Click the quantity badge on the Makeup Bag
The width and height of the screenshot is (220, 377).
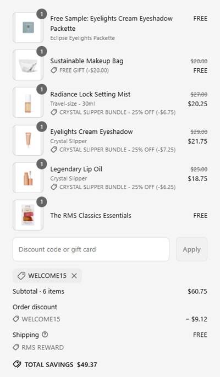[x=42, y=52]
